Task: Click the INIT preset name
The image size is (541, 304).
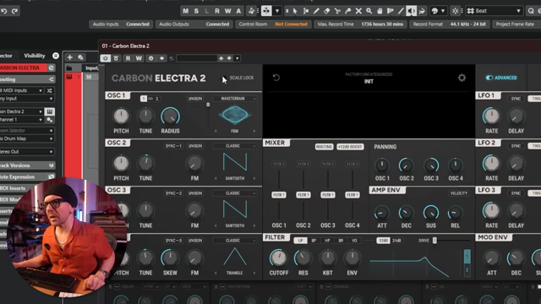Action: pos(369,81)
